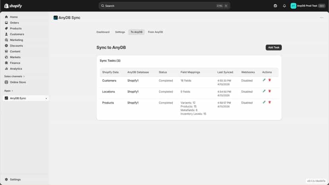Click the Shopify Data column header
Viewport: 329px width, 185px height.
pyautogui.click(x=110, y=72)
